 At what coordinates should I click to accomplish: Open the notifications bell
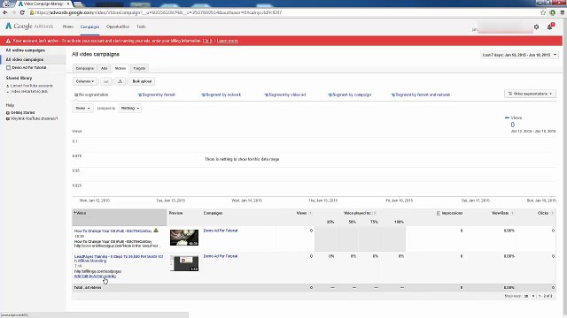tap(550, 26)
